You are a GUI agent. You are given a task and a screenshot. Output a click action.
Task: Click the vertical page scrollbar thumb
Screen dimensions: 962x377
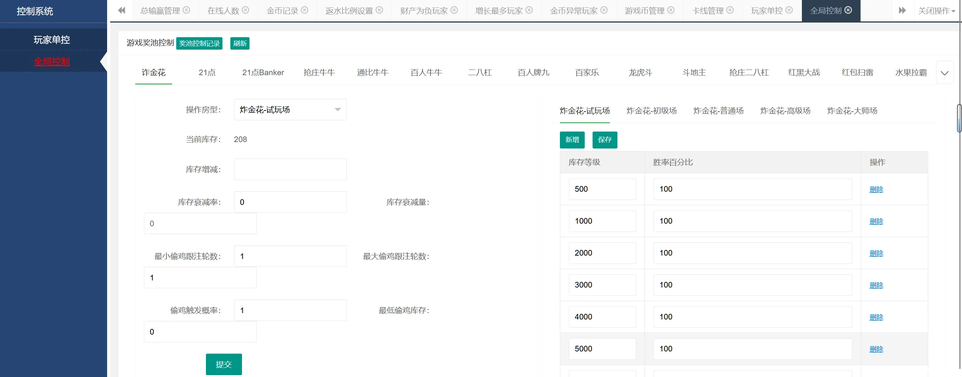pos(959,118)
